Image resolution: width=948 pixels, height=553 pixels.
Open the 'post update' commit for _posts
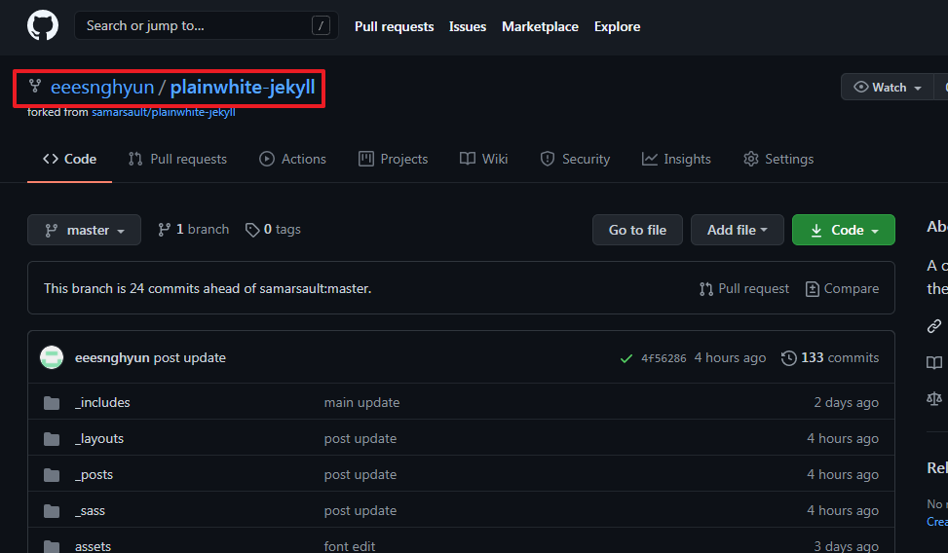pyautogui.click(x=360, y=475)
